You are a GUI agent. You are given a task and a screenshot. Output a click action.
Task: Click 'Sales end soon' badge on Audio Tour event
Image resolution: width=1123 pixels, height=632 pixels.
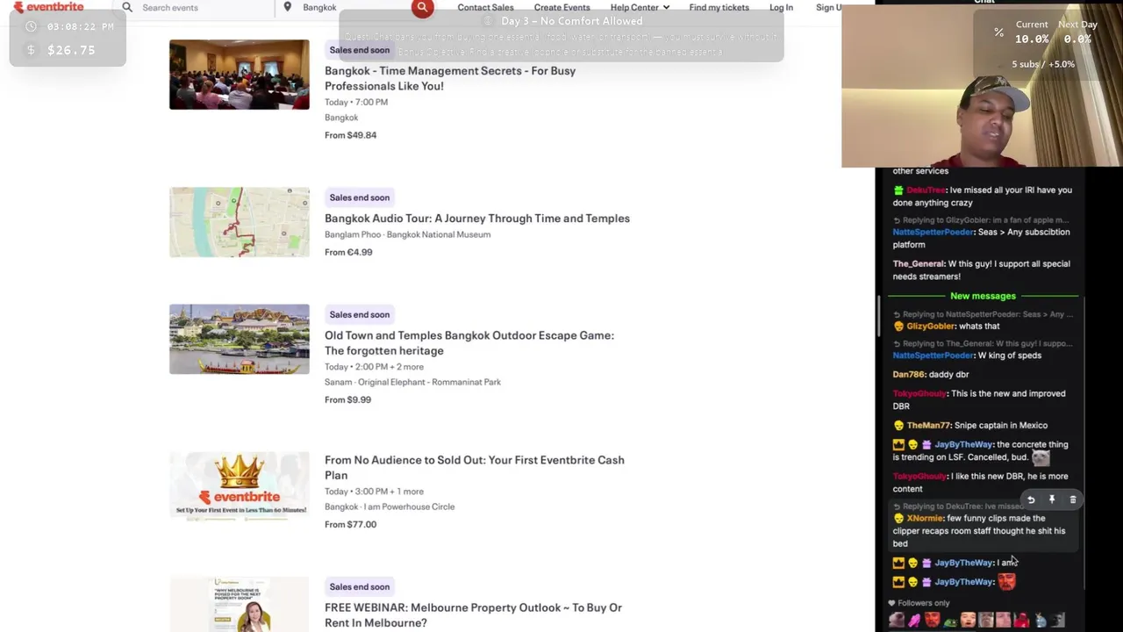point(360,197)
